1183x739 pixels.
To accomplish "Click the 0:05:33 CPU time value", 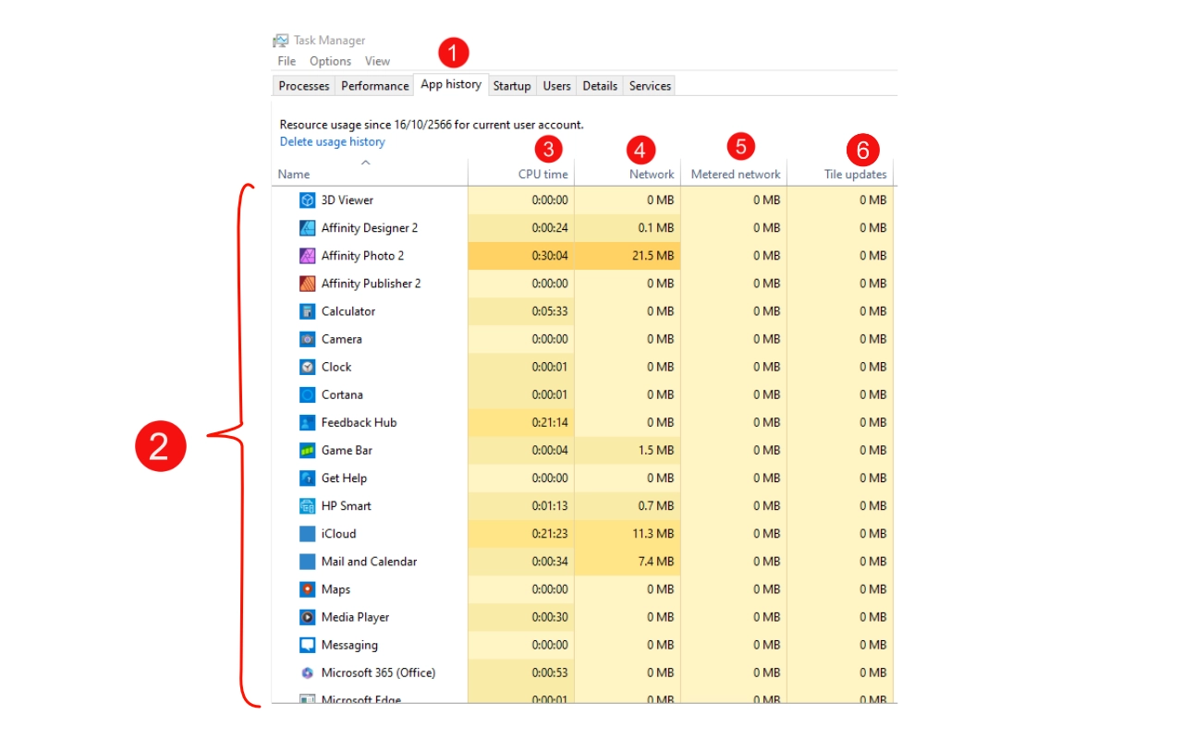I will coord(550,311).
